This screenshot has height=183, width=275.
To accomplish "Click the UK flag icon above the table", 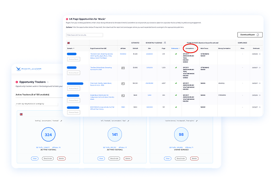I will click(68, 42).
